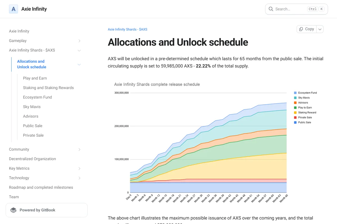
Task: Open the Advisors subpage
Action: coord(31,116)
